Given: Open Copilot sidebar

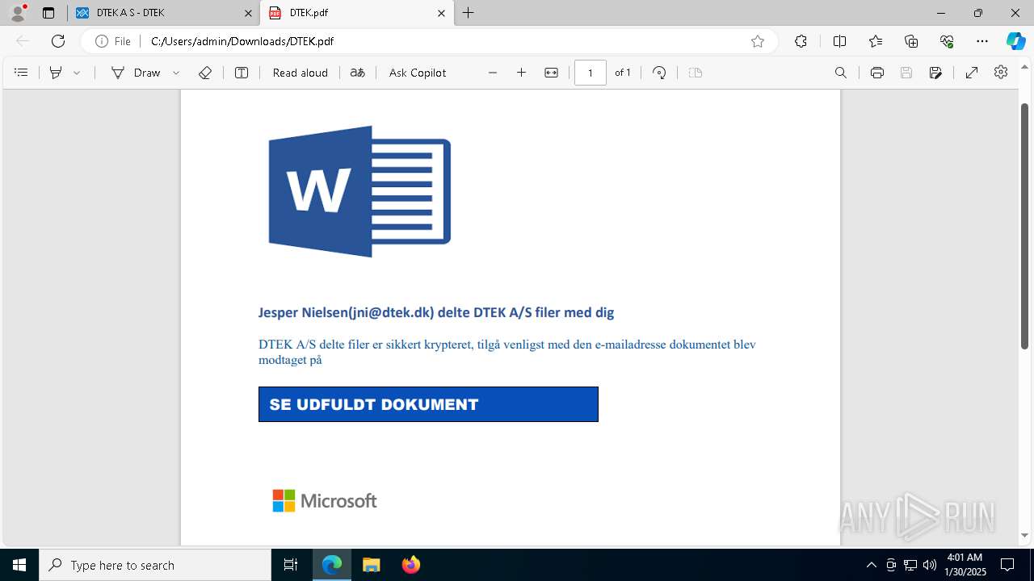Looking at the screenshot, I should [x=1015, y=41].
